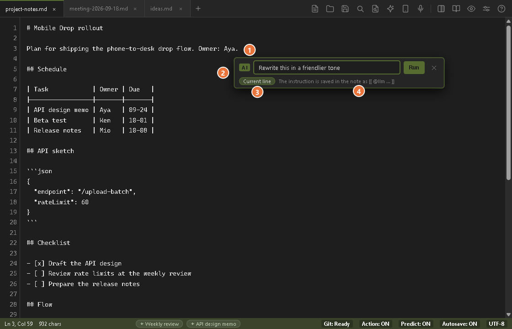Click the 'Plan for shipping' paragraph line
This screenshot has height=329, width=512.
click(x=132, y=48)
